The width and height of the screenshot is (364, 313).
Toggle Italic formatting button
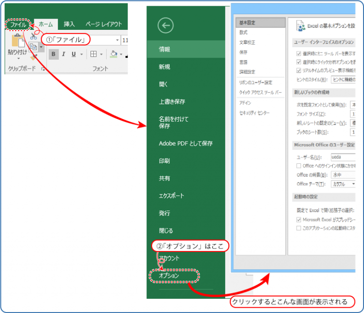click(x=64, y=54)
